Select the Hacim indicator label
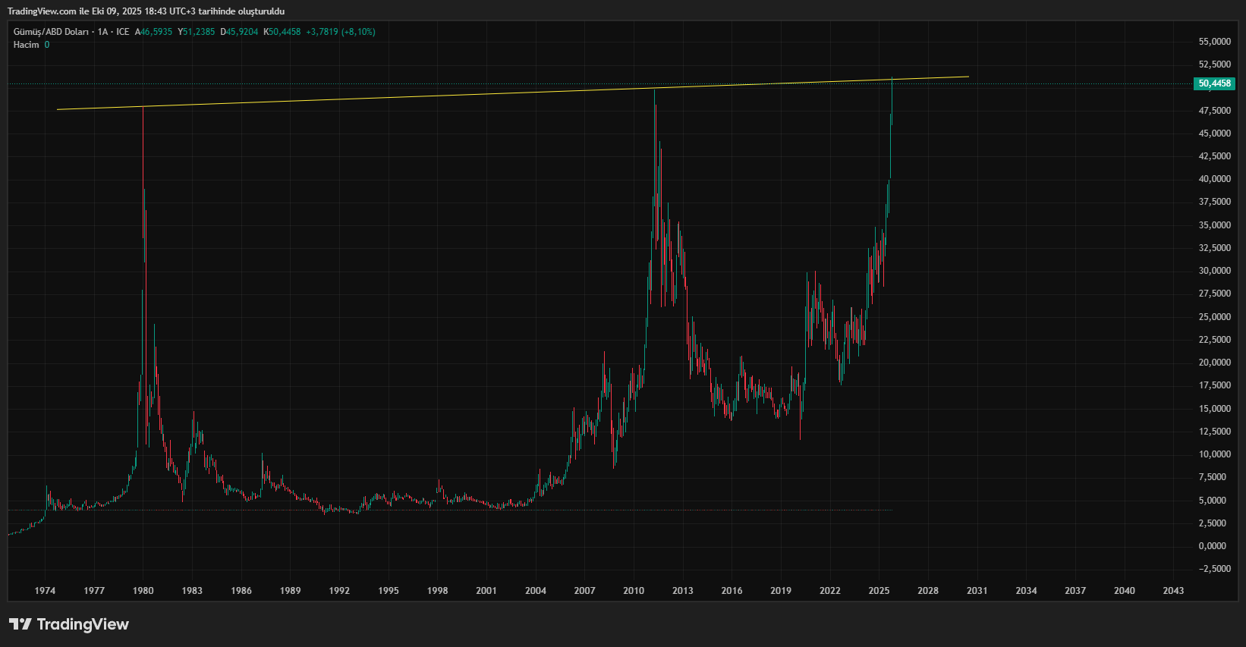This screenshot has height=647, width=1246. point(26,45)
